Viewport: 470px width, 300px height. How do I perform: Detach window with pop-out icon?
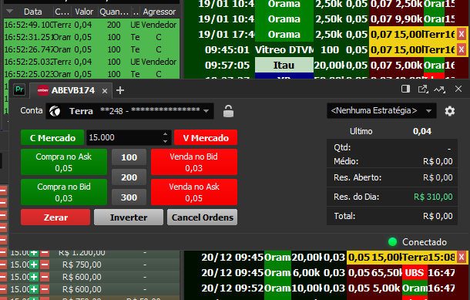pos(423,89)
